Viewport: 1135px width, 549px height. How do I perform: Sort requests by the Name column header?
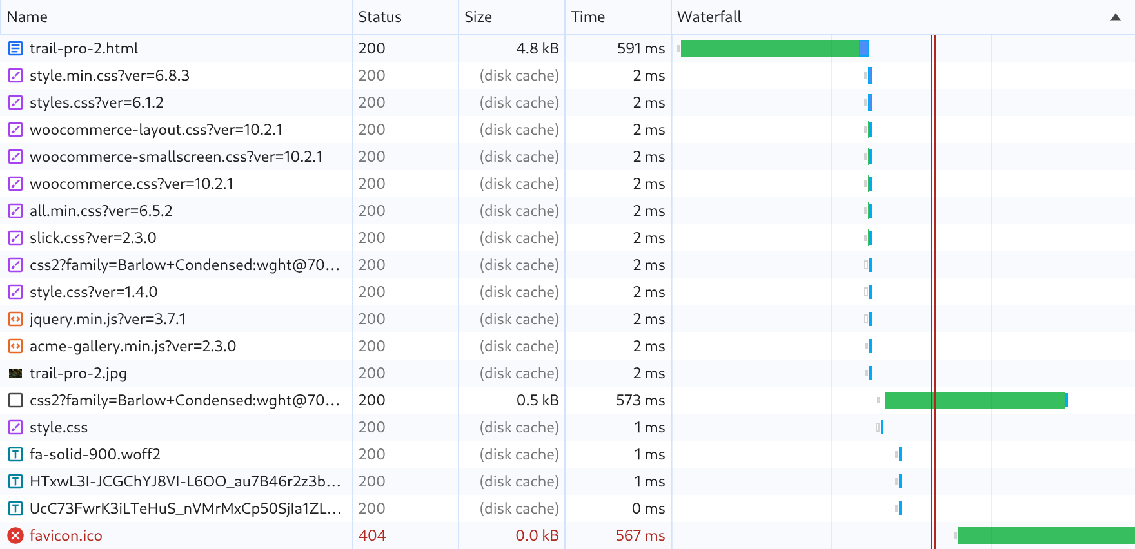[176, 17]
